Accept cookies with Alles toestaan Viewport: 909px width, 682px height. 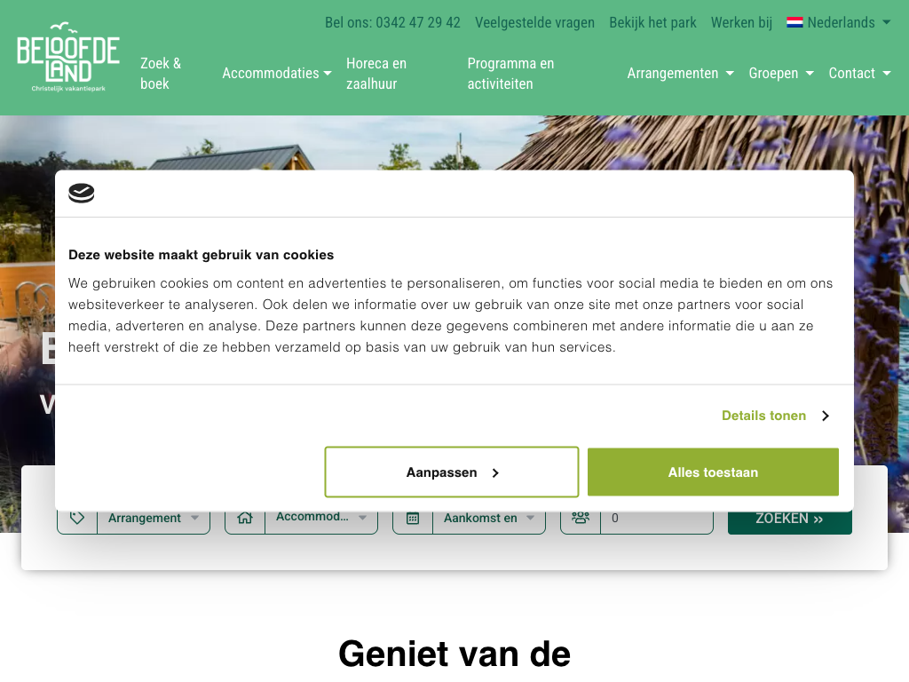pos(713,472)
